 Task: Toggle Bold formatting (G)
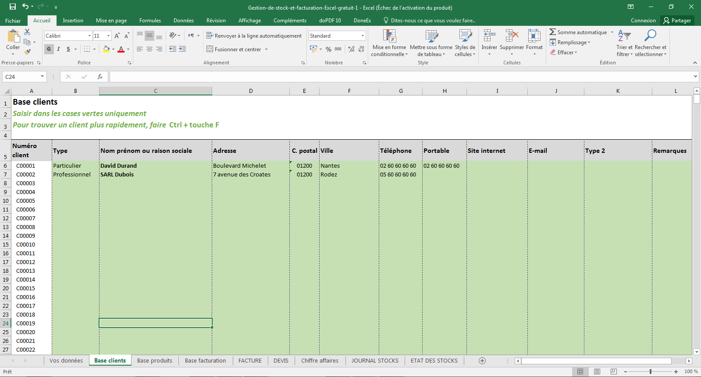(x=49, y=49)
